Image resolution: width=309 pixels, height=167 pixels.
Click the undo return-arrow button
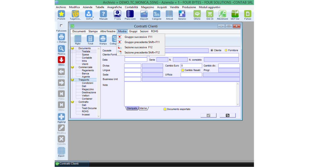(228, 115)
